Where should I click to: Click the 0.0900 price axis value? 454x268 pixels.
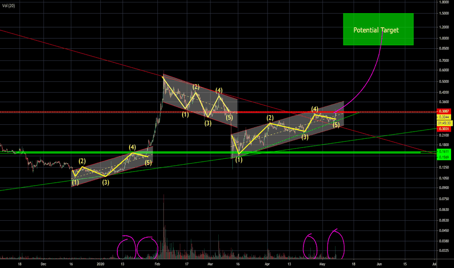click(x=444, y=188)
